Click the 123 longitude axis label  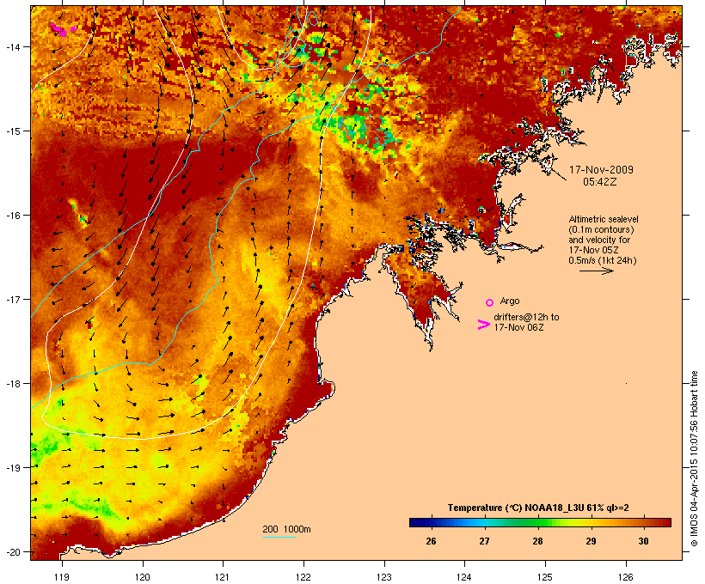[384, 577]
